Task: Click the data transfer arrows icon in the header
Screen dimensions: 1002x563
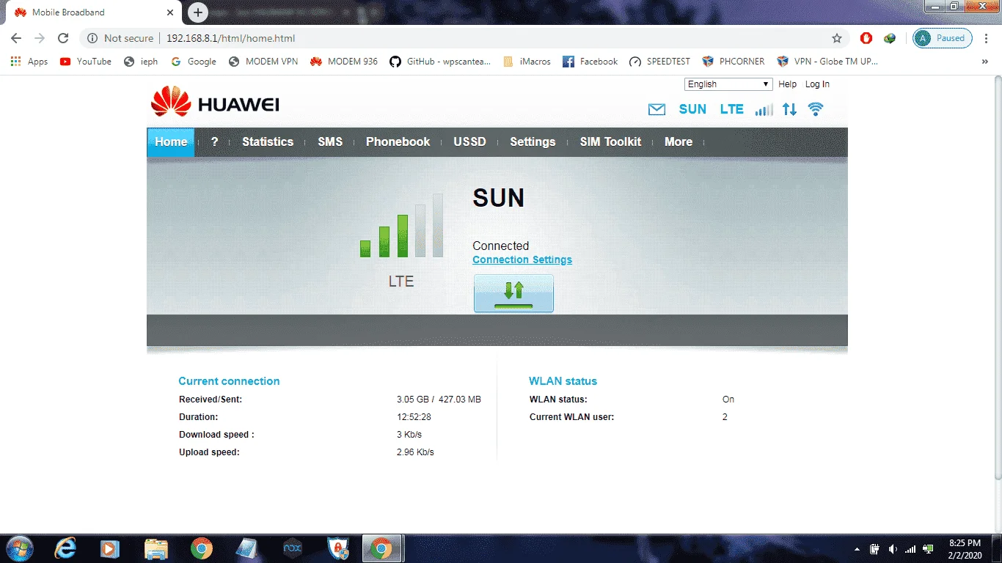Action: point(789,109)
